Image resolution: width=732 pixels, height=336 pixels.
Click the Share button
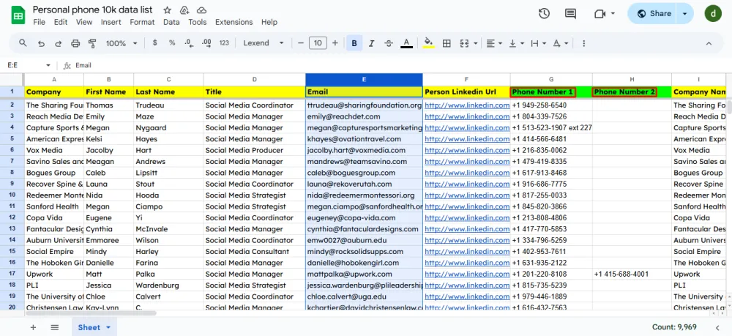point(654,13)
